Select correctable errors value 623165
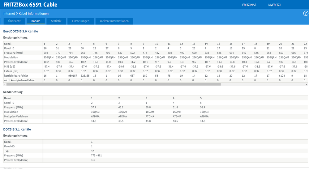309x169 pixels. pyautogui.click(x=85, y=76)
